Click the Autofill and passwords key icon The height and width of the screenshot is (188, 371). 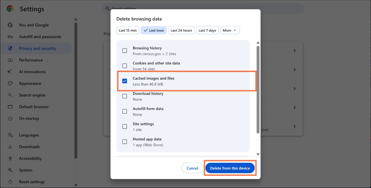(10, 36)
